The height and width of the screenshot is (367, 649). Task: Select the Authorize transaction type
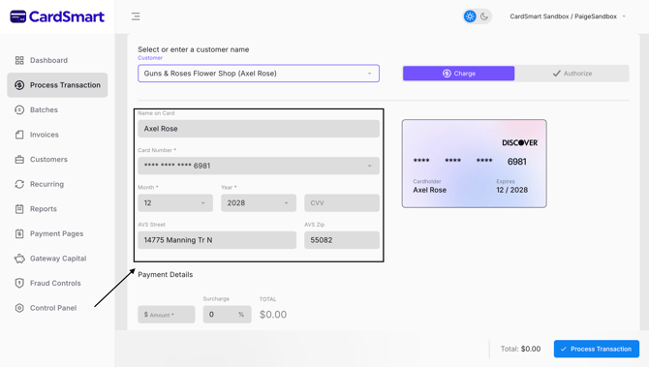pyautogui.click(x=572, y=74)
